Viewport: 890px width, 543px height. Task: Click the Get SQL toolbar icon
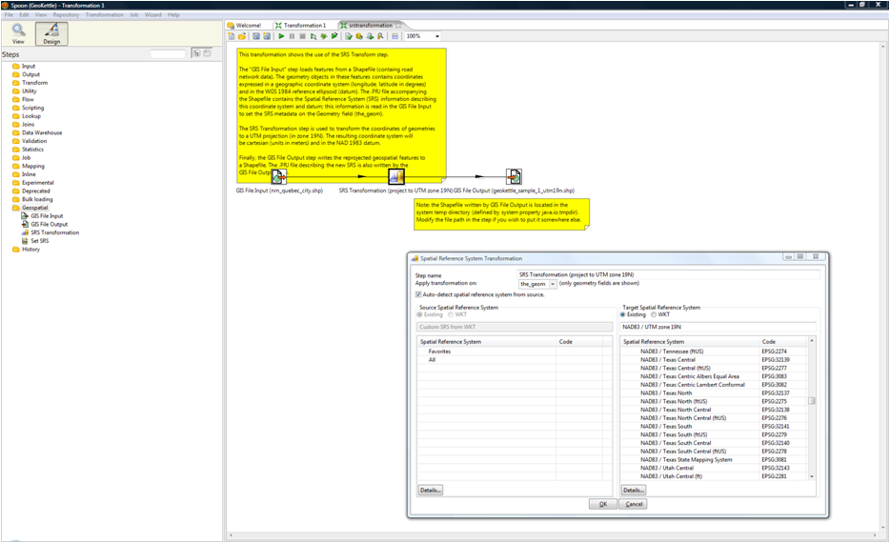click(x=370, y=36)
